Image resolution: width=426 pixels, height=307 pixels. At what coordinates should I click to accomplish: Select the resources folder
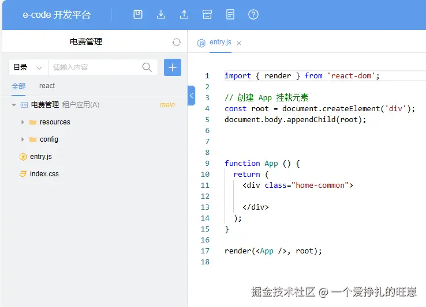click(55, 122)
